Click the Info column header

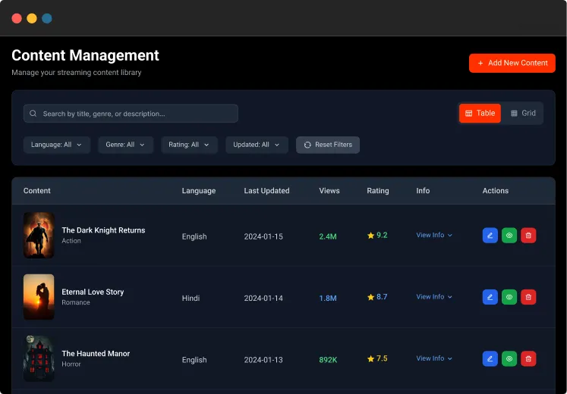click(x=423, y=190)
